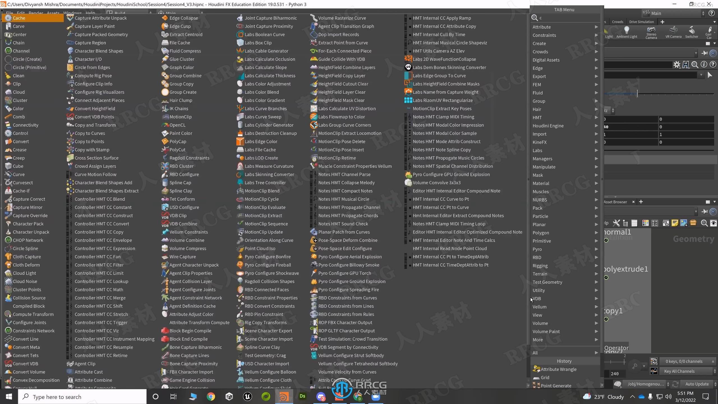Select Attribute Wrangle from History
This screenshot has height=404, width=718.
pyautogui.click(x=555, y=369)
